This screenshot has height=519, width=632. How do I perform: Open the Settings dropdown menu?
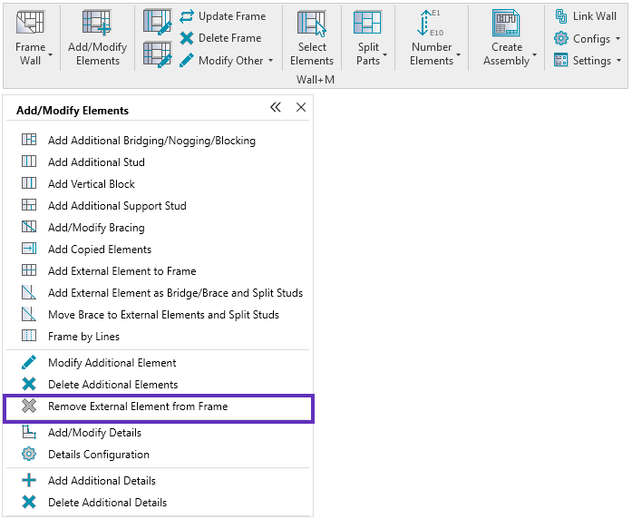tap(618, 61)
